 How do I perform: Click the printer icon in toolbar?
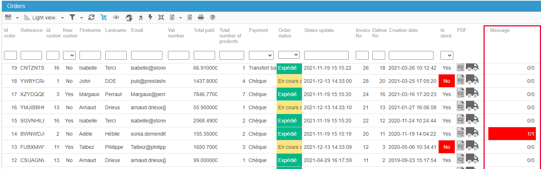201,18
